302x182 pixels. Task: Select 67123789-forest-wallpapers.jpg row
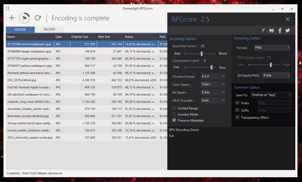pyautogui.click(x=87, y=44)
